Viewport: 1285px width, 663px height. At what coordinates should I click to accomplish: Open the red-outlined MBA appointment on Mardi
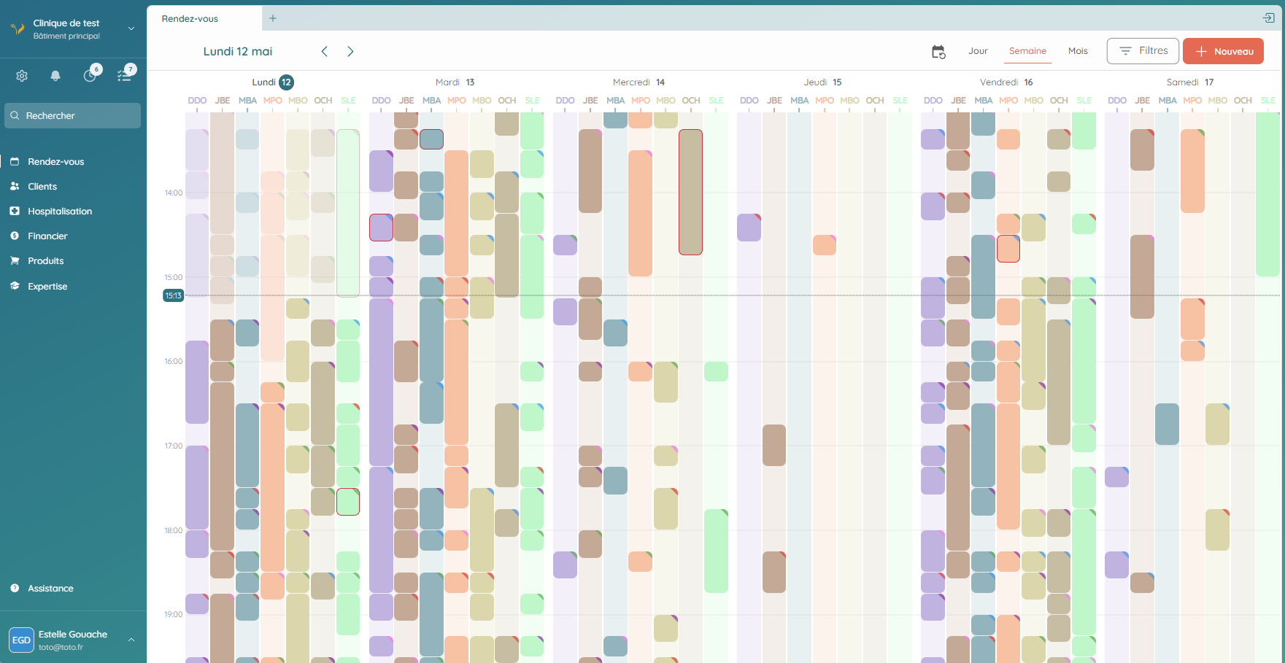tap(431, 139)
